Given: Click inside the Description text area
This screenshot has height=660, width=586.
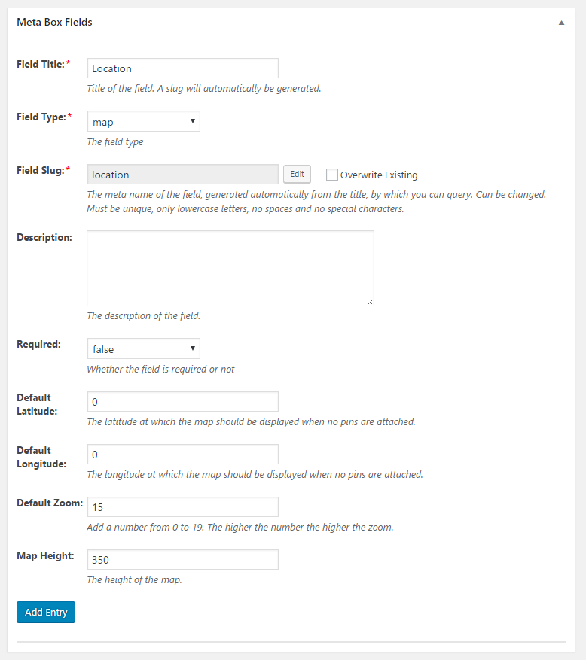Looking at the screenshot, I should 230,268.
